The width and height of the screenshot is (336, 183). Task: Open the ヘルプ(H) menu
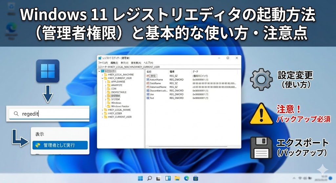click(x=148, y=63)
